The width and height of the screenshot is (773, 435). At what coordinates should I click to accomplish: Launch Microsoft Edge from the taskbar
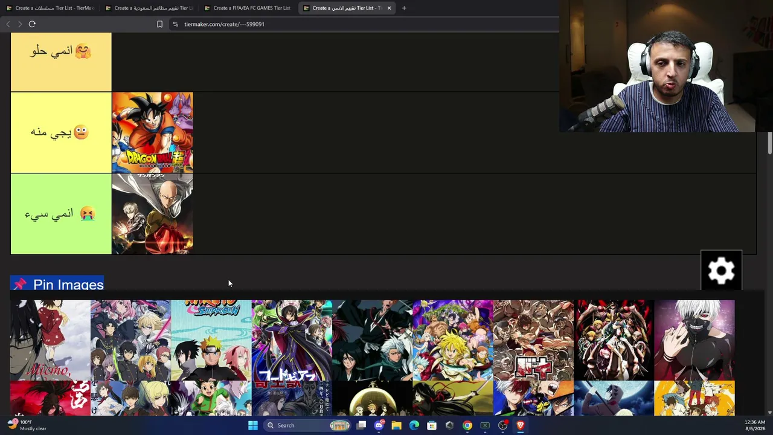(x=414, y=425)
